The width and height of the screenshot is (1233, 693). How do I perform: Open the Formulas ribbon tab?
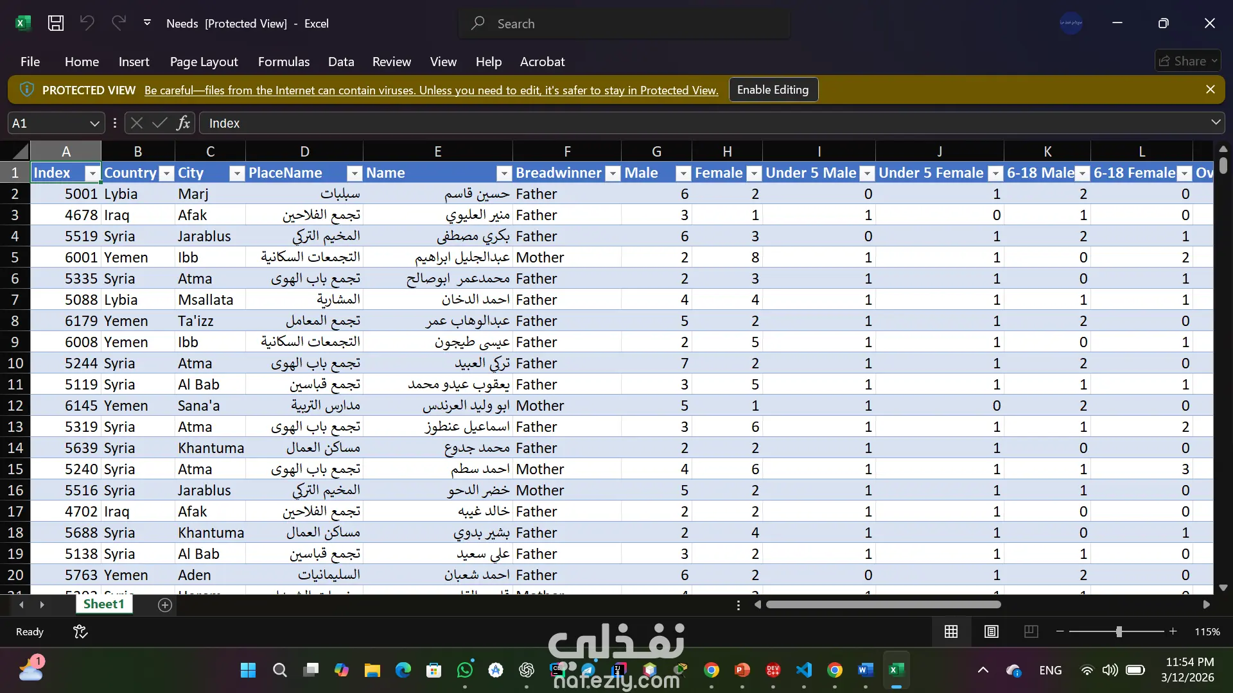pyautogui.click(x=283, y=62)
